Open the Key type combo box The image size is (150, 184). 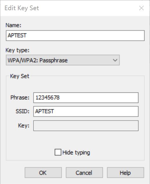[x=63, y=60]
